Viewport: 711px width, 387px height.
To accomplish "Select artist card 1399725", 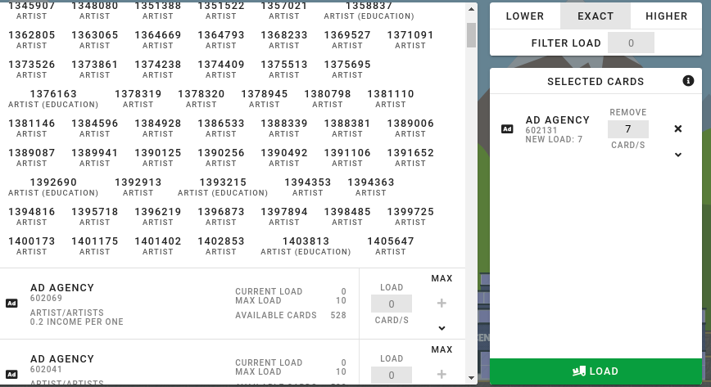I will [410, 216].
